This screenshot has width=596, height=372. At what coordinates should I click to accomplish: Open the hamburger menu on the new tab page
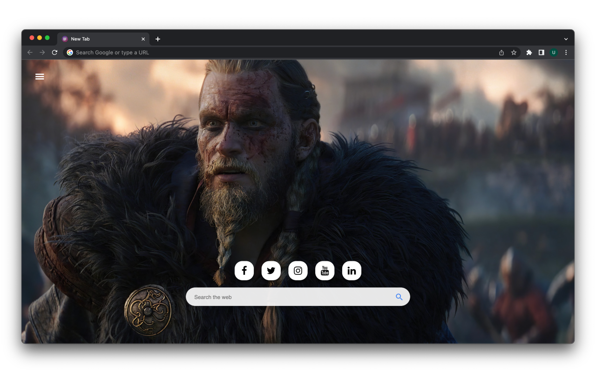point(40,76)
